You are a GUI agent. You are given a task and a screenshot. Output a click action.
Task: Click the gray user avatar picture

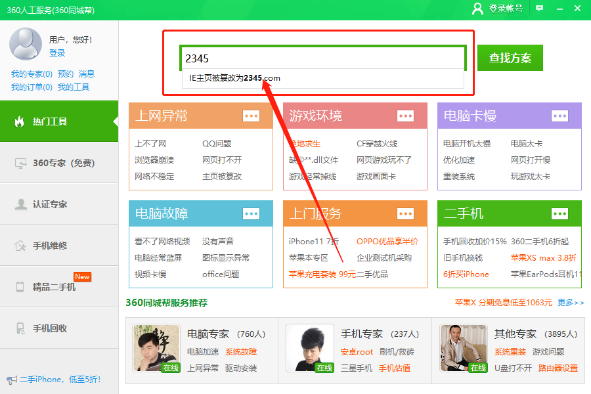(x=26, y=44)
